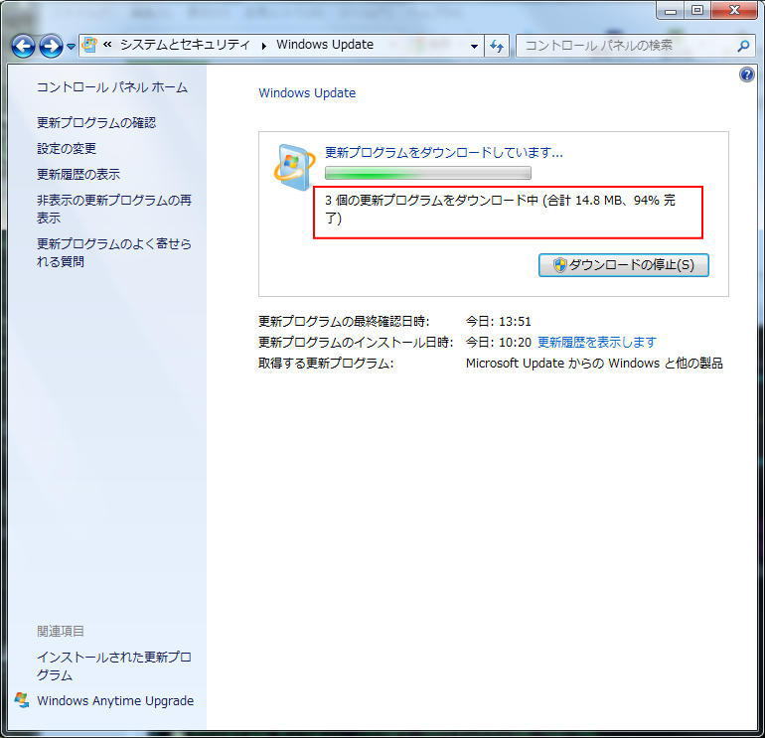Image resolution: width=765 pixels, height=738 pixels.
Task: Click 今日: 10:20 install time value
Action: 498,342
